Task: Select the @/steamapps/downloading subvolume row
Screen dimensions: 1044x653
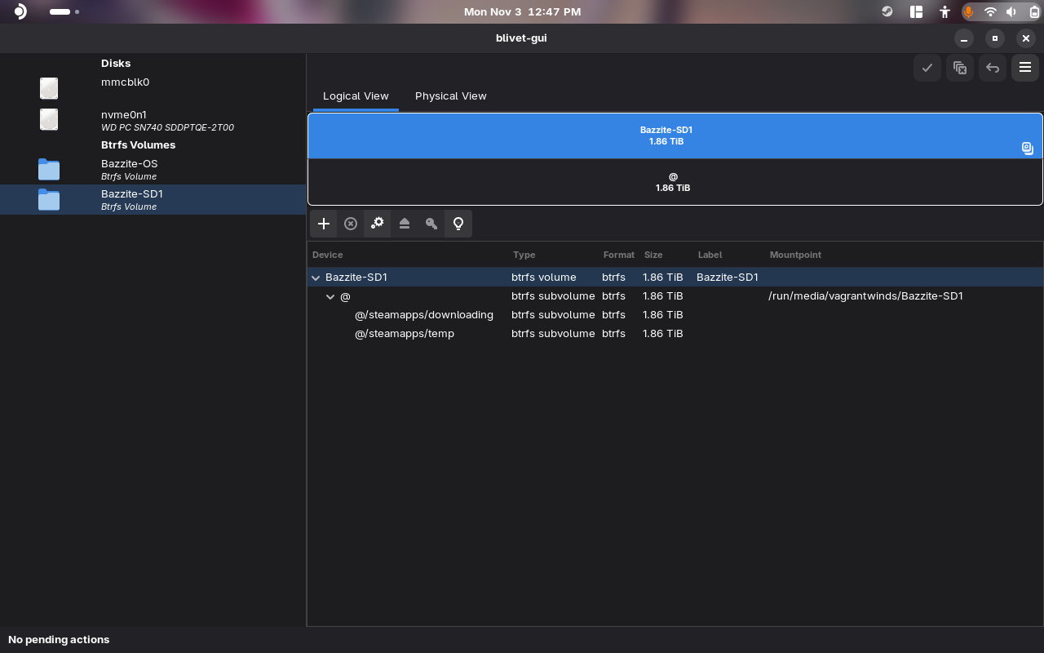Action: [675, 315]
